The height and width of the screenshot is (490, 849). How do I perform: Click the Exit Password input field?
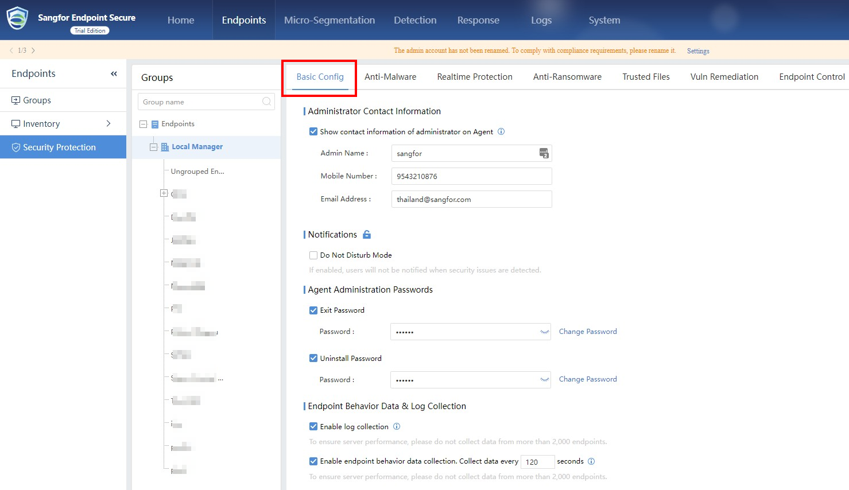470,332
